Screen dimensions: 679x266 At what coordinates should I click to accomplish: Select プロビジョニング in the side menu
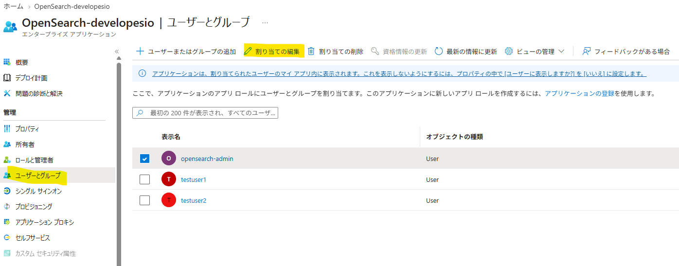click(x=33, y=207)
